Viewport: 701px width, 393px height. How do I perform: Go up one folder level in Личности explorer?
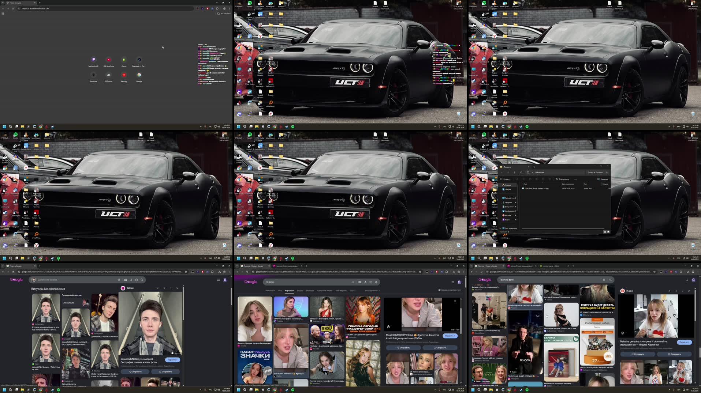coord(514,172)
